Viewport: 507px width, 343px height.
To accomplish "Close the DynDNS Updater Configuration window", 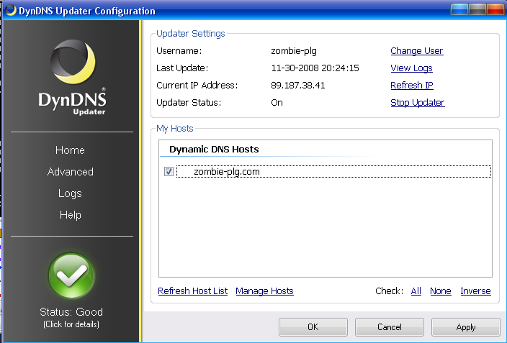I will [x=495, y=9].
